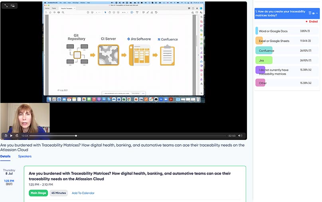Switch to the Speakers tab
The width and height of the screenshot is (322, 202).
tap(25, 156)
